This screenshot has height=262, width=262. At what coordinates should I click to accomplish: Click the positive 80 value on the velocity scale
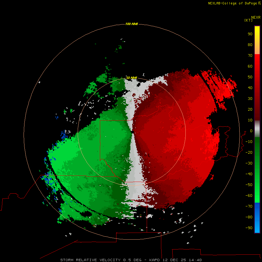click(250, 45)
